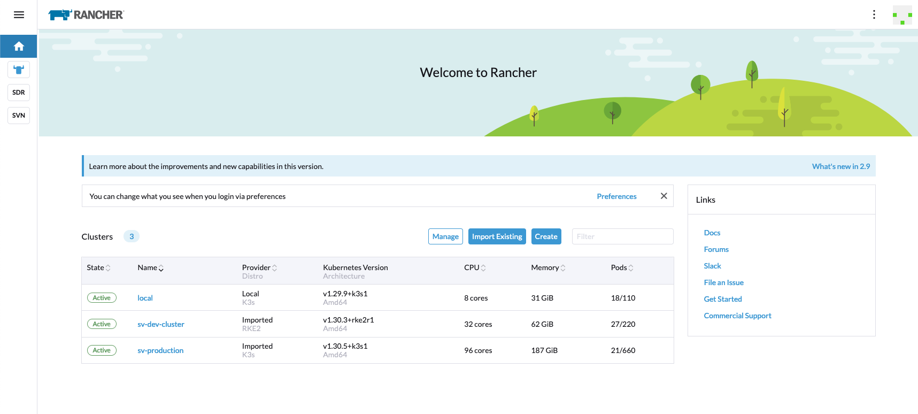Click the 187 GiB memory value
Viewport: 918px width, 414px height.
pyautogui.click(x=544, y=350)
